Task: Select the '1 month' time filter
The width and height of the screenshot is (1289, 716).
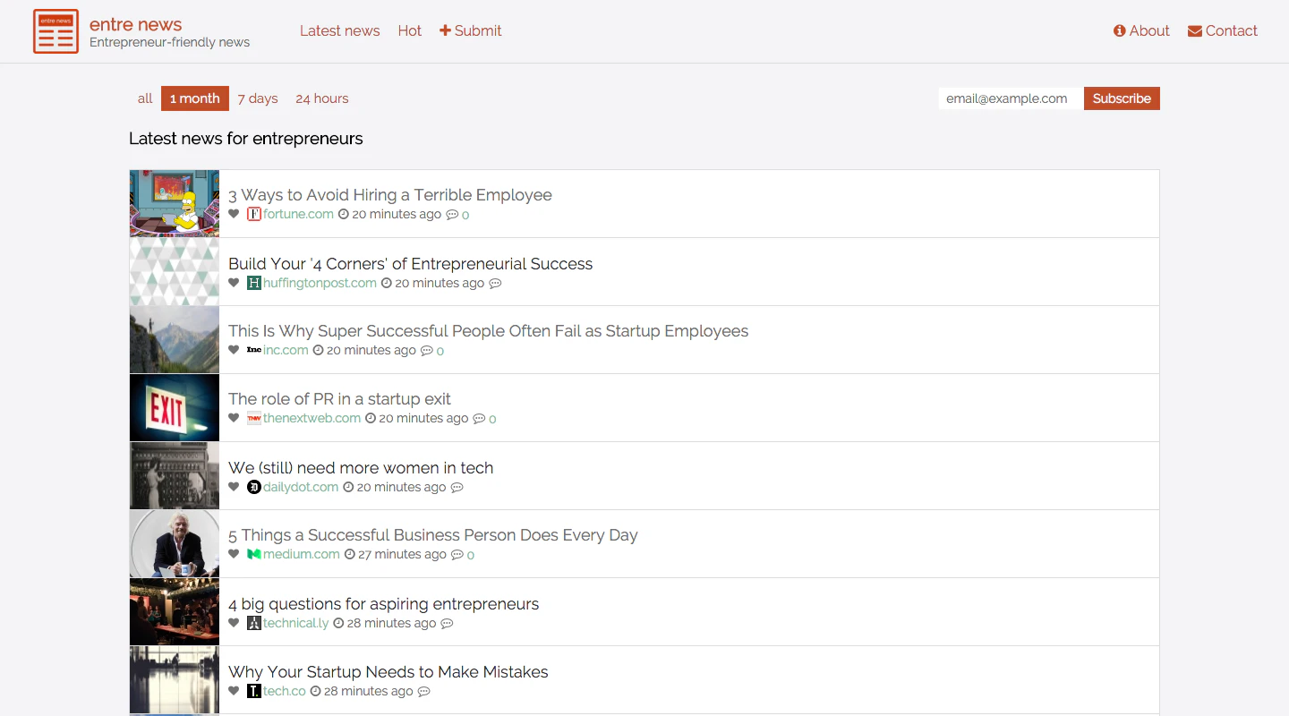Action: pos(195,98)
